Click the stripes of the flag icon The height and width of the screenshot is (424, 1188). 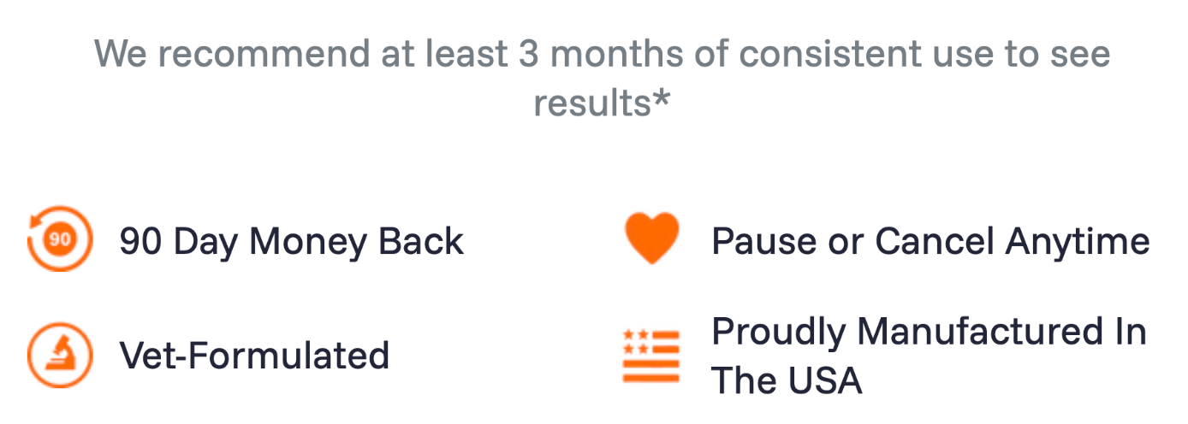[651, 369]
